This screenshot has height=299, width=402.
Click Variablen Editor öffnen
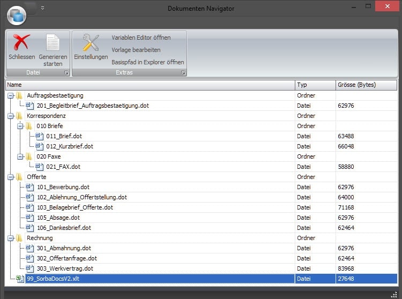[x=141, y=38]
